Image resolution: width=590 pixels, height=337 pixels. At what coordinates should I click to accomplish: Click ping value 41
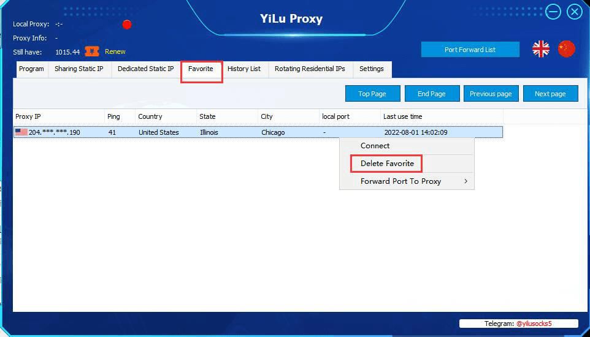(x=112, y=132)
